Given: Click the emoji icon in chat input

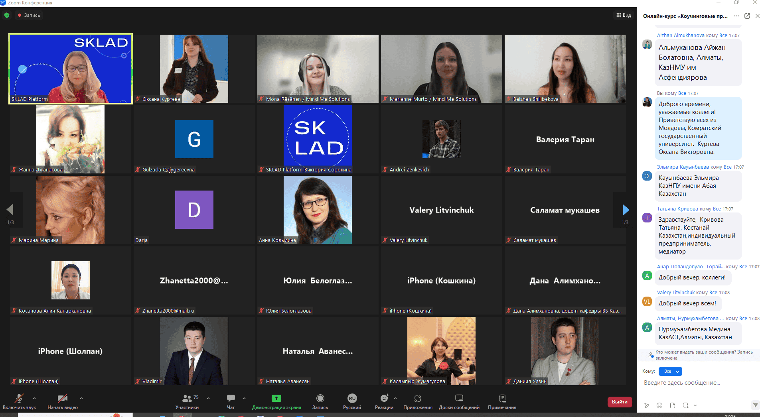Looking at the screenshot, I should pyautogui.click(x=659, y=405).
